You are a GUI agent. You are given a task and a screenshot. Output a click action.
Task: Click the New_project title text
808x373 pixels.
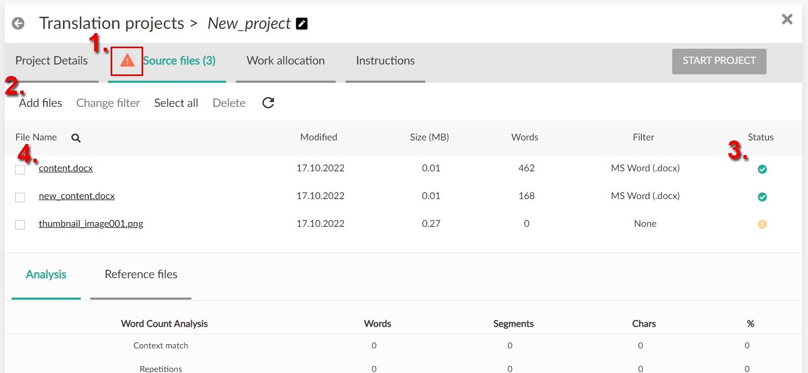tap(249, 24)
